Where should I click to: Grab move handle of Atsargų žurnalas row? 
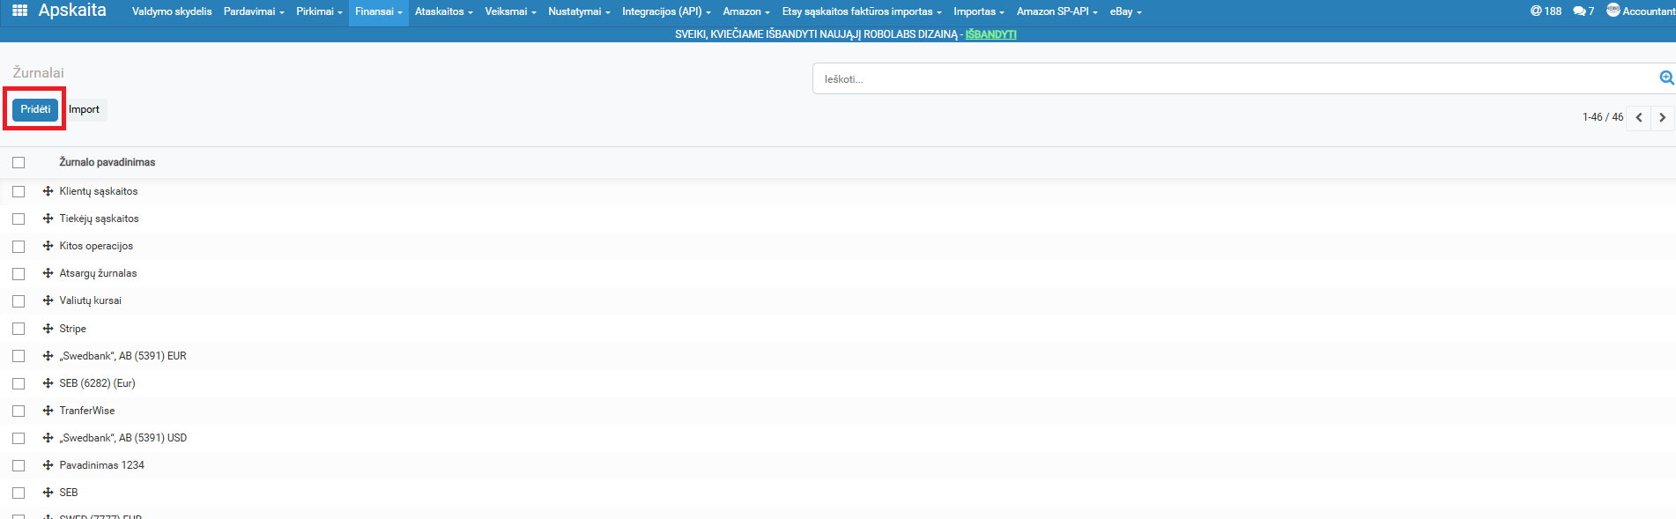(48, 273)
